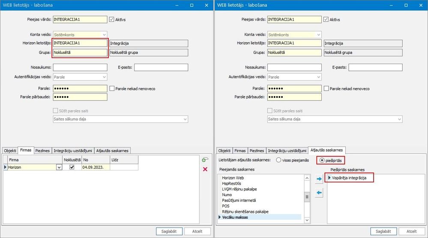The height and width of the screenshot is (238, 428).
Task: Toggle Sūtīt paroles saiti in right window
Action: point(269,111)
